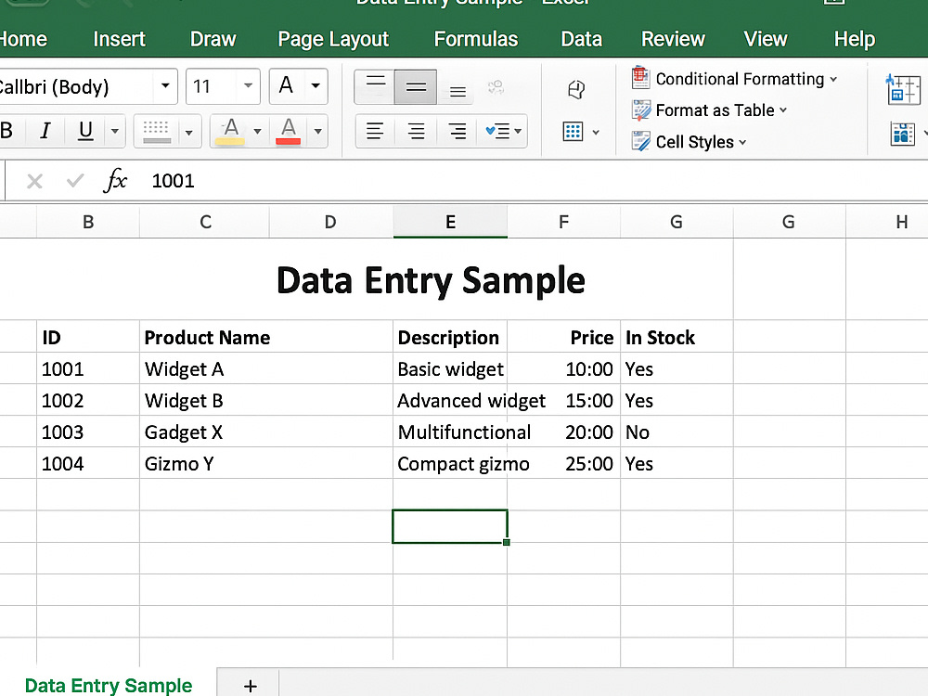Select the Product Name header cell
928x696 pixels.
click(265, 338)
